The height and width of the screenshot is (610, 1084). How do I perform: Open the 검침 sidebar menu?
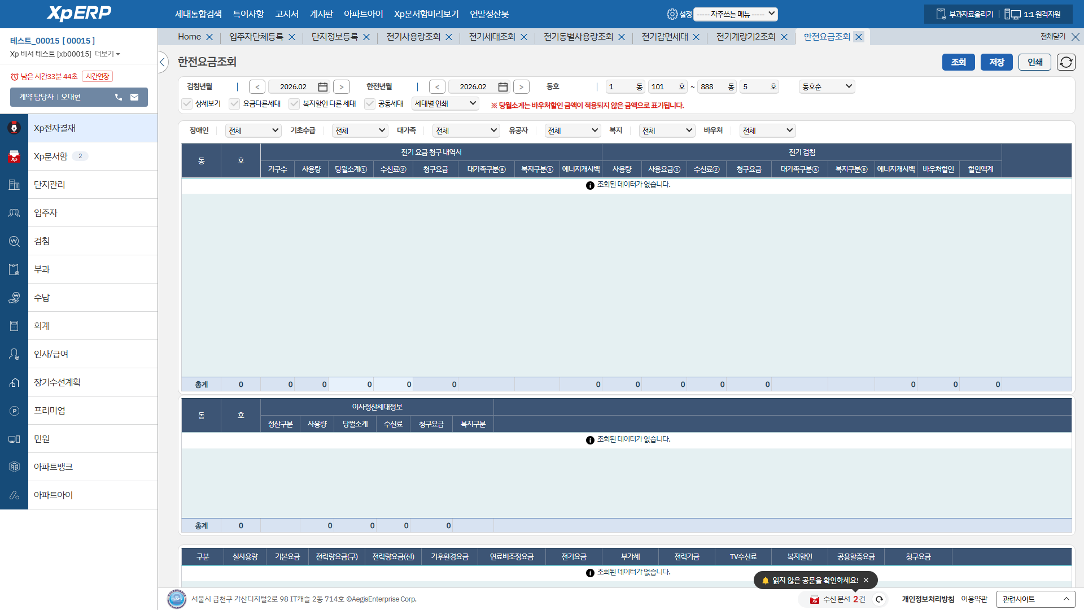[42, 241]
